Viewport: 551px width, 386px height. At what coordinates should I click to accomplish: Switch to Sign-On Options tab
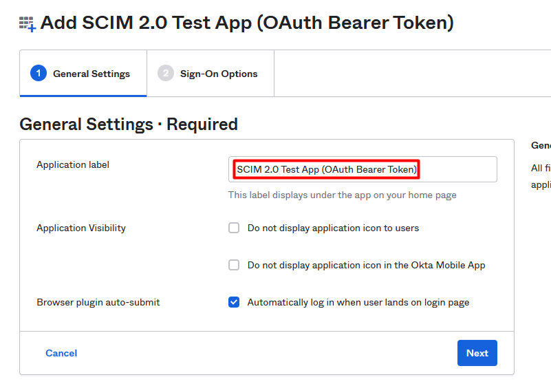[x=210, y=74]
